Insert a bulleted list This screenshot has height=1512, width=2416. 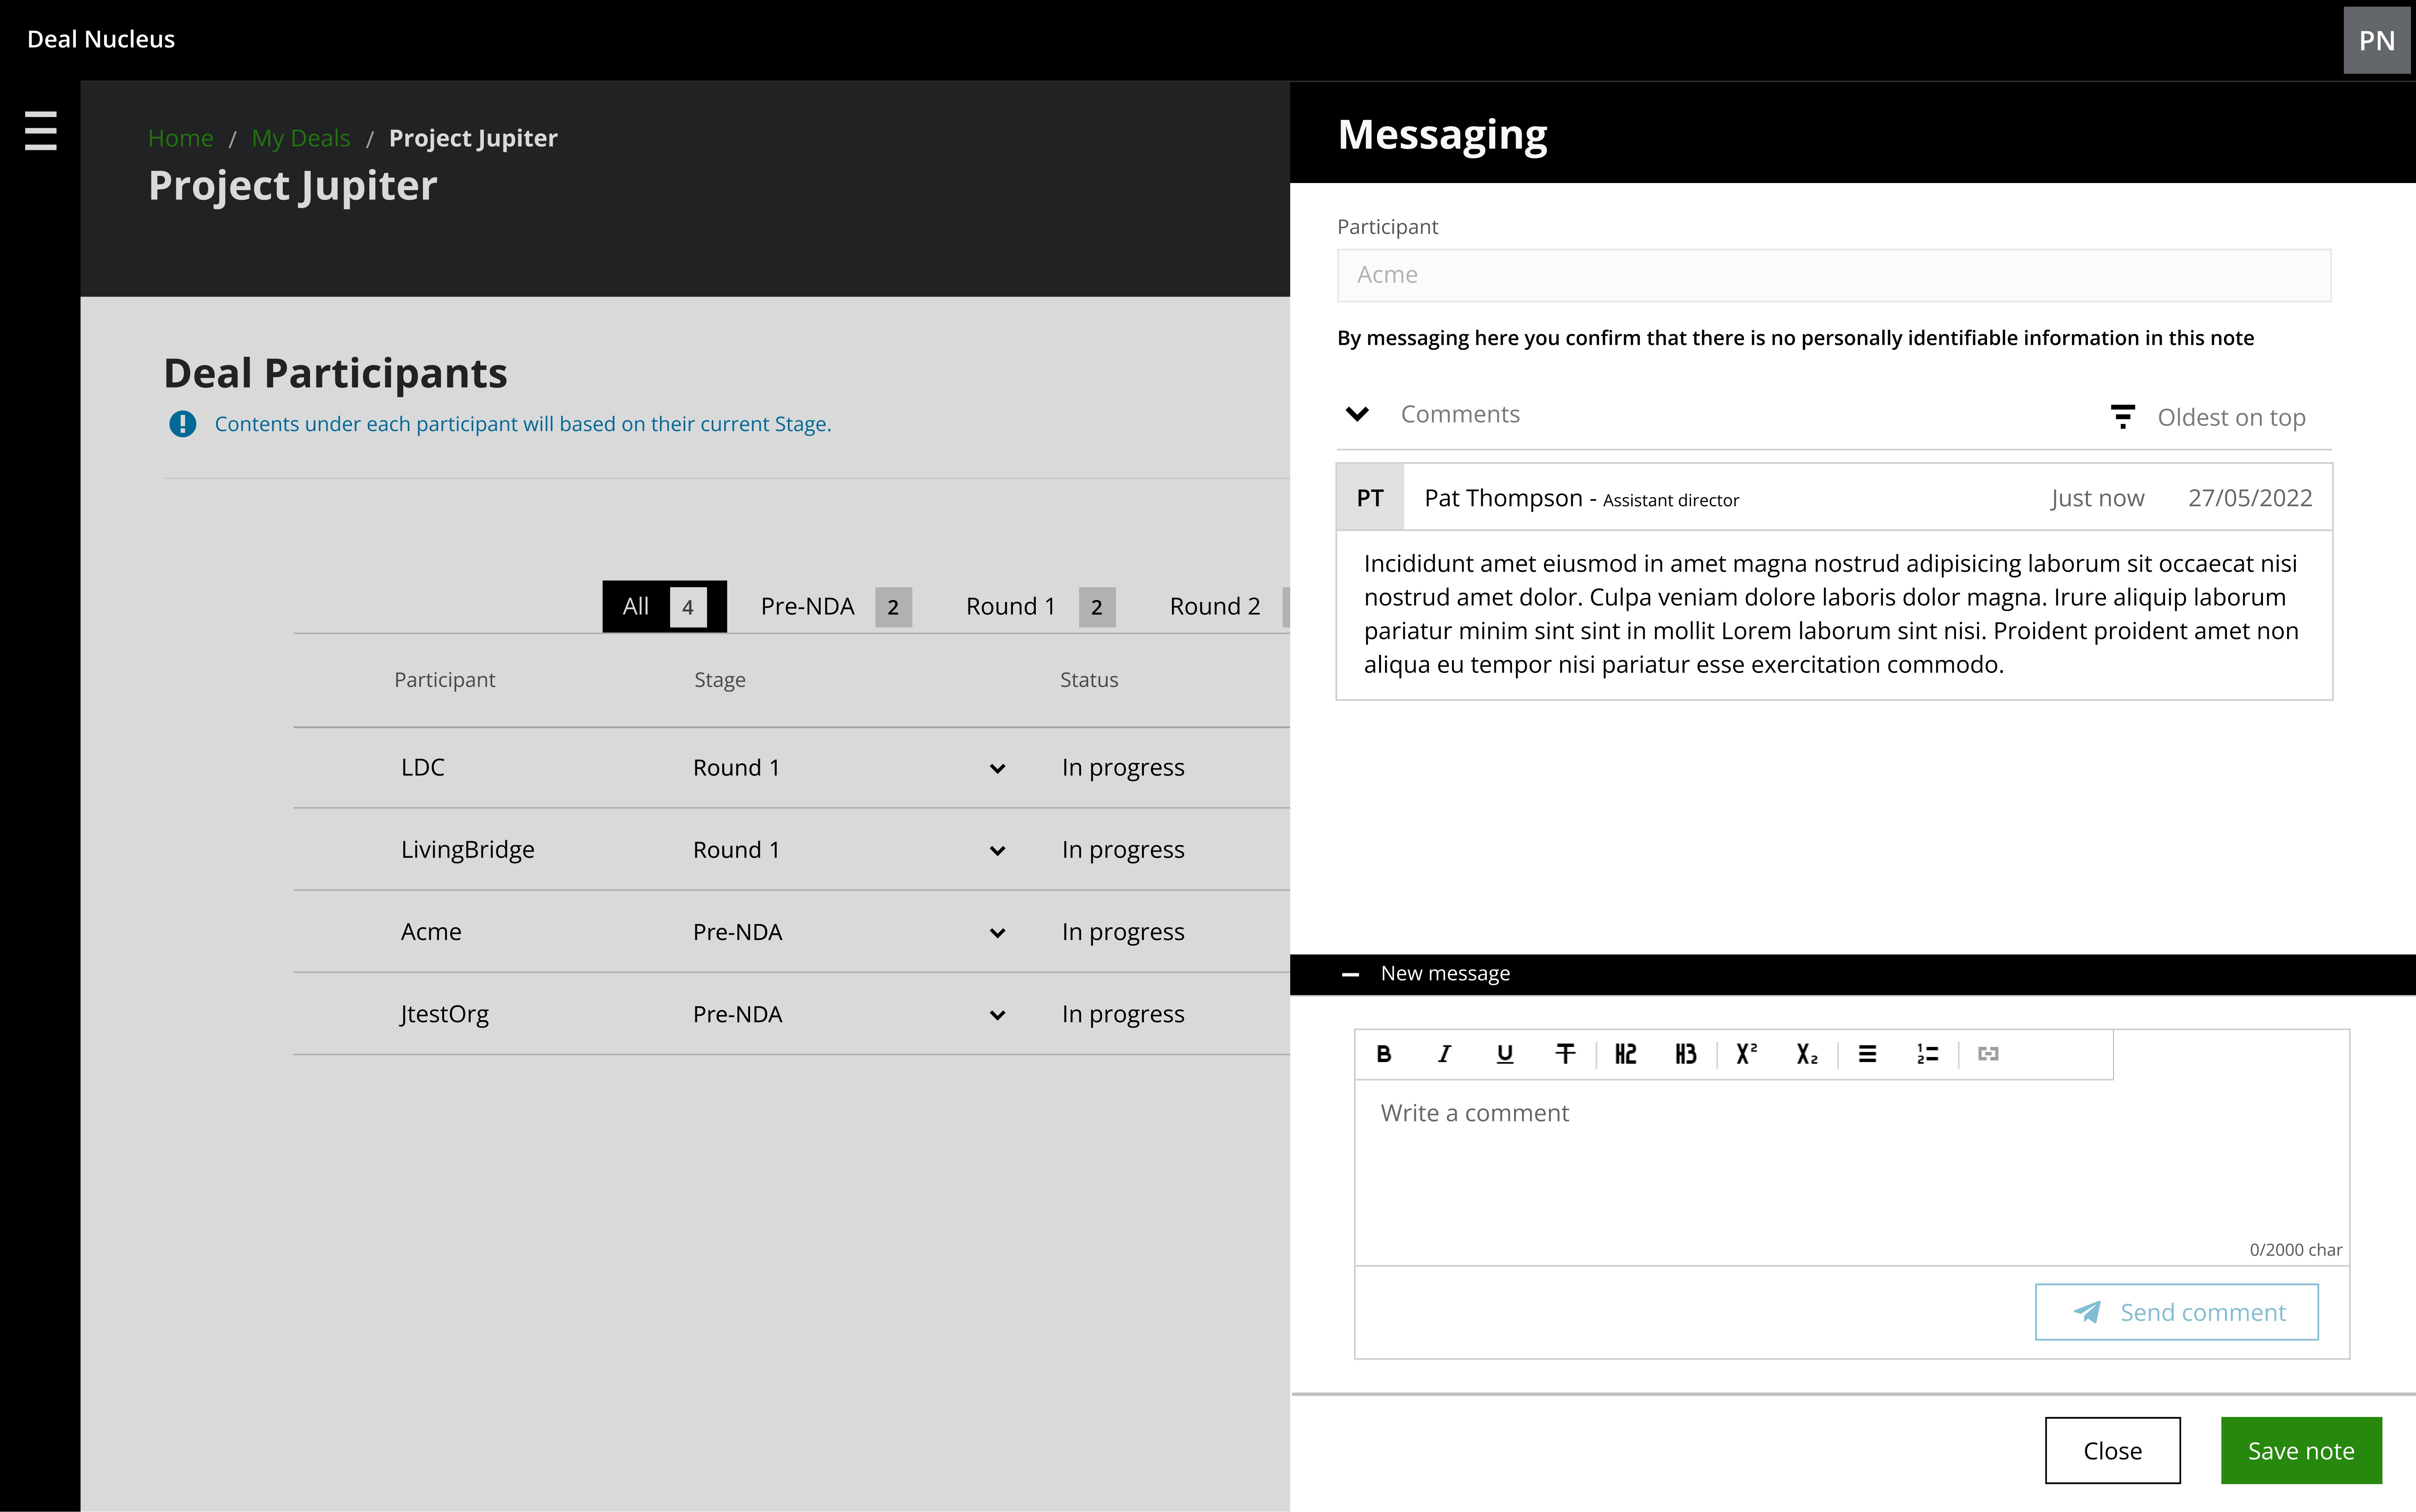1867,1054
